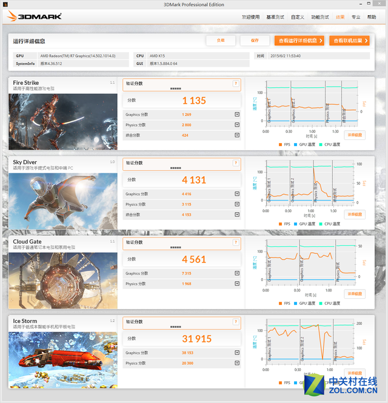Image resolution: width=388 pixels, height=403 pixels.
Task: Click the Cloud Gate preview image
Action: (63, 281)
